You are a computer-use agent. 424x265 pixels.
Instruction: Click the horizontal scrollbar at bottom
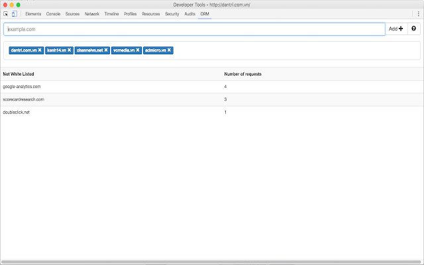[x=212, y=262]
